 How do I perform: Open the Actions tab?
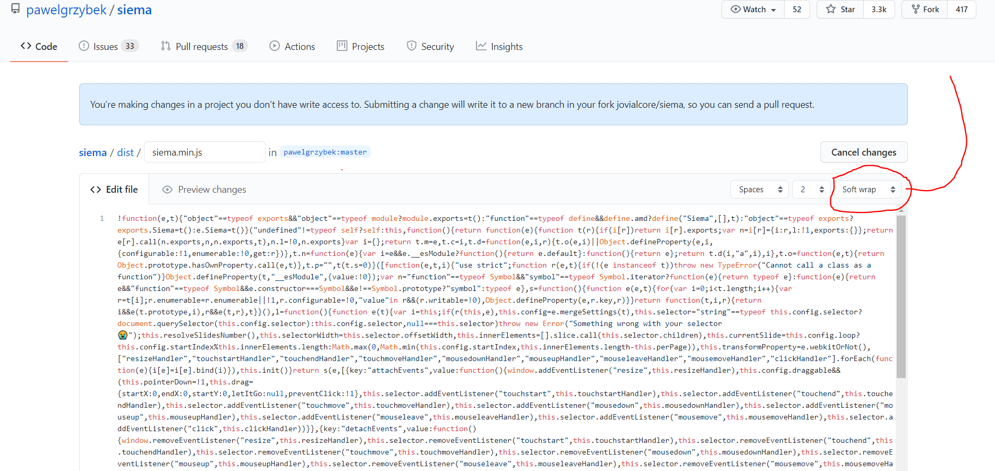(292, 47)
